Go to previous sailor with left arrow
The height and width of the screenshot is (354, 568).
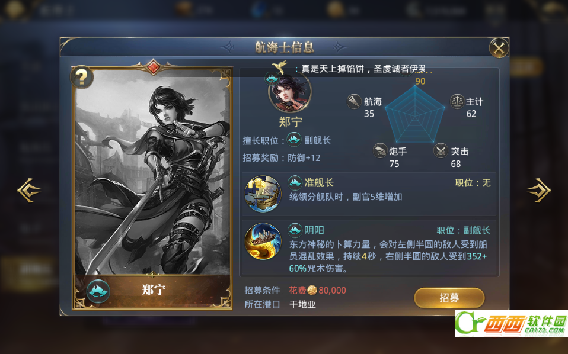click(x=28, y=190)
